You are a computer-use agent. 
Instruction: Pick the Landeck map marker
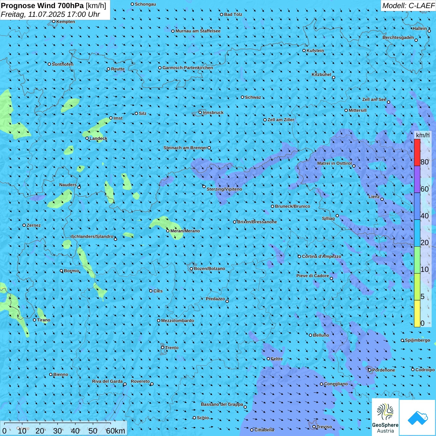pyautogui.click(x=87, y=138)
